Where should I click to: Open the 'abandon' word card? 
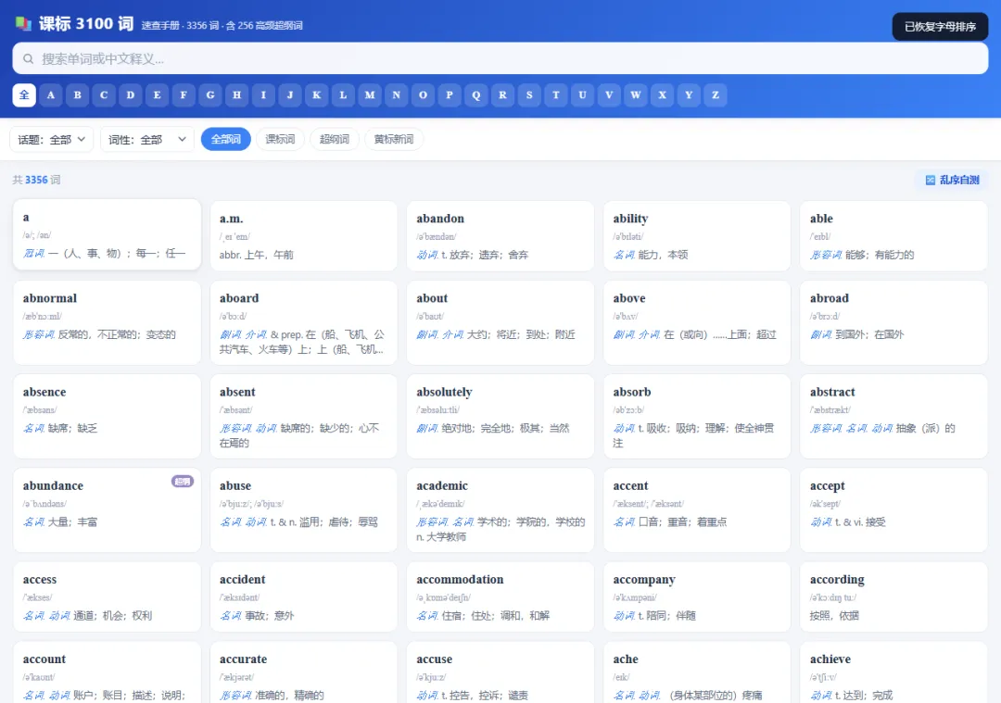(x=500, y=236)
